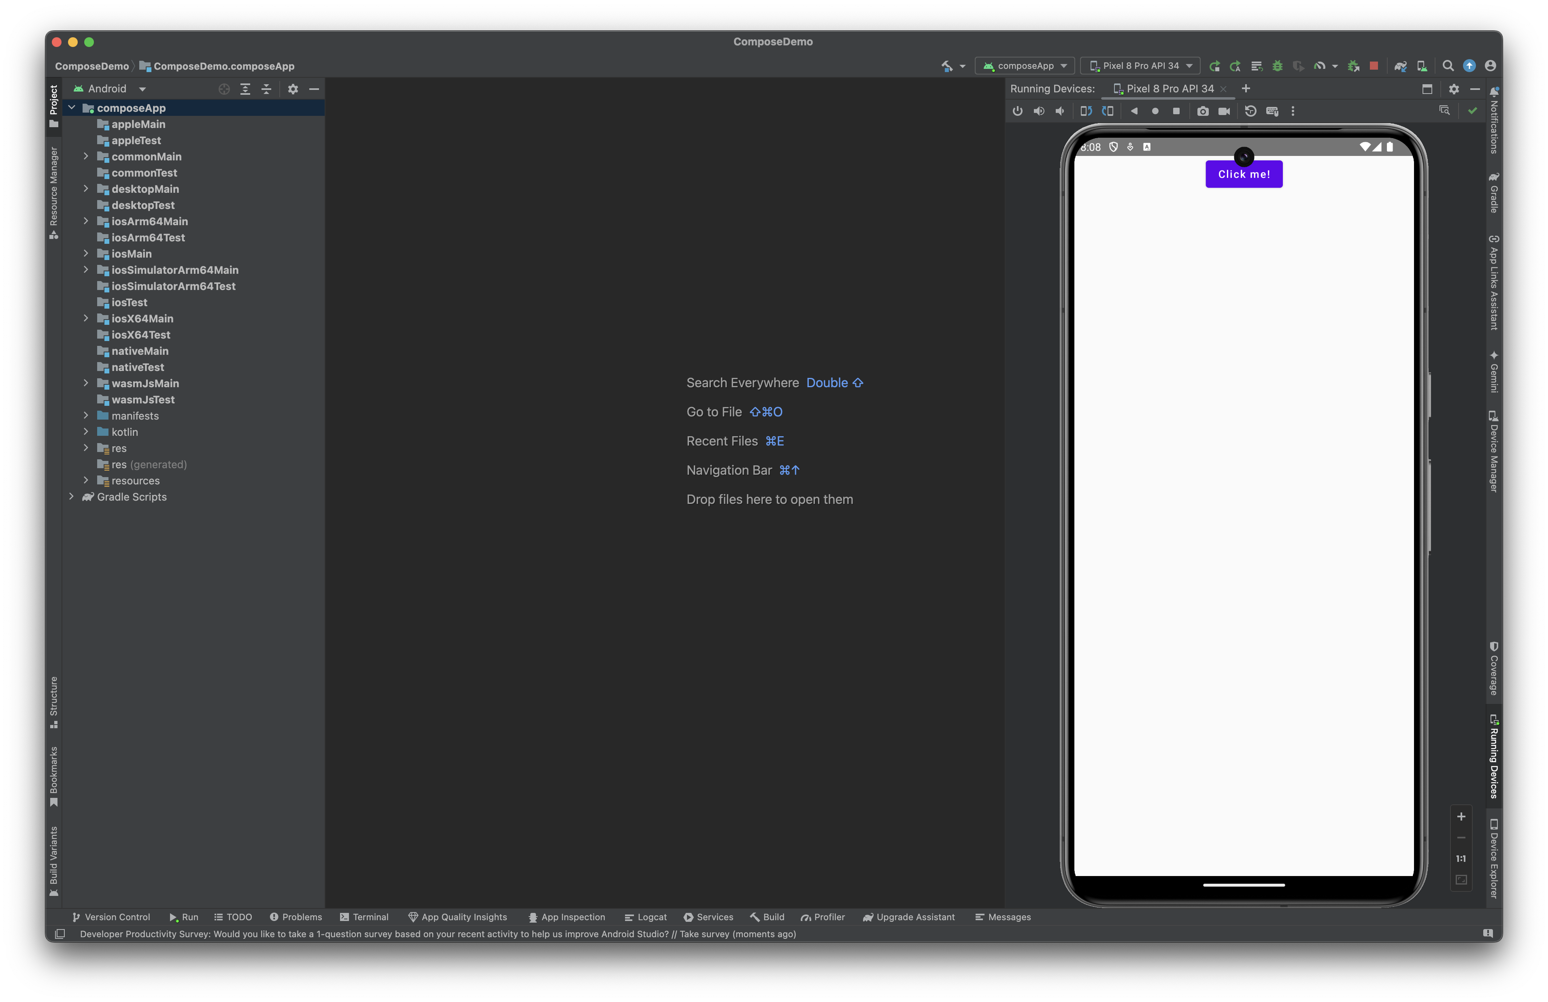1548x1002 pixels.
Task: Open the composeApp run configuration dropdown
Action: [1025, 66]
